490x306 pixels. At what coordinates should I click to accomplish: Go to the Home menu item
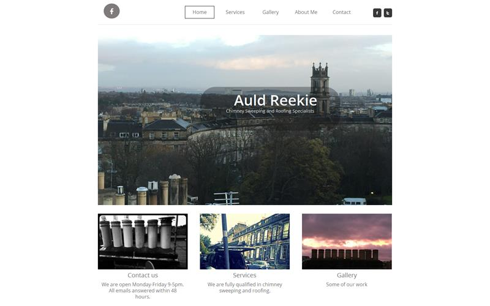[x=200, y=12]
